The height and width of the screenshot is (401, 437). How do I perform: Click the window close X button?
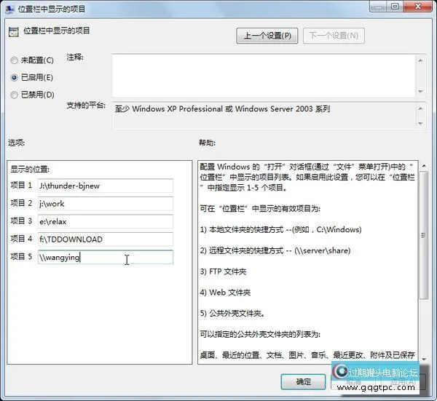(418, 6)
